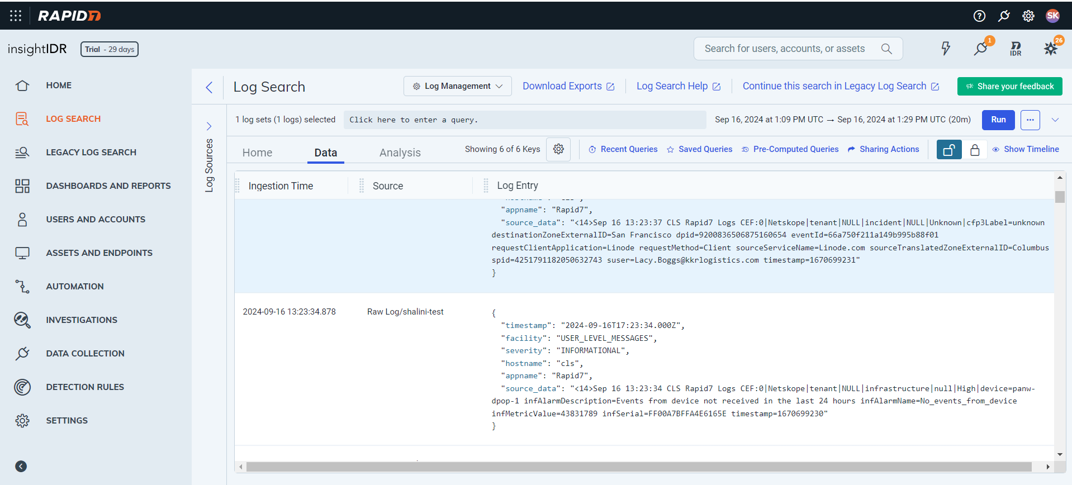The image size is (1072, 485).
Task: Open the IDR product icon
Action: click(1016, 49)
